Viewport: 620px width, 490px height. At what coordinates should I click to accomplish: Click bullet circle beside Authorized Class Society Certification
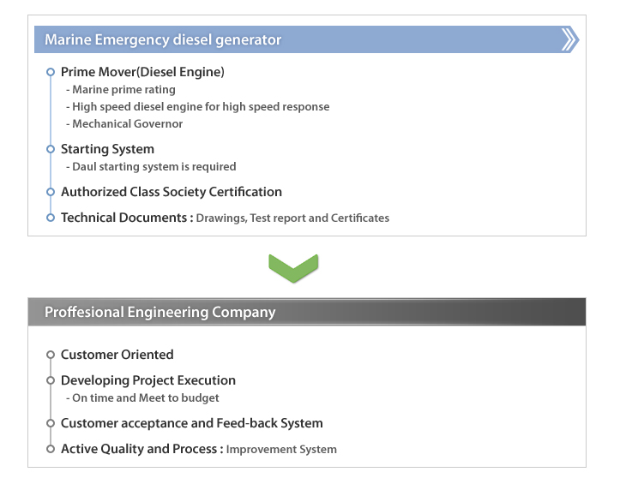click(x=51, y=192)
